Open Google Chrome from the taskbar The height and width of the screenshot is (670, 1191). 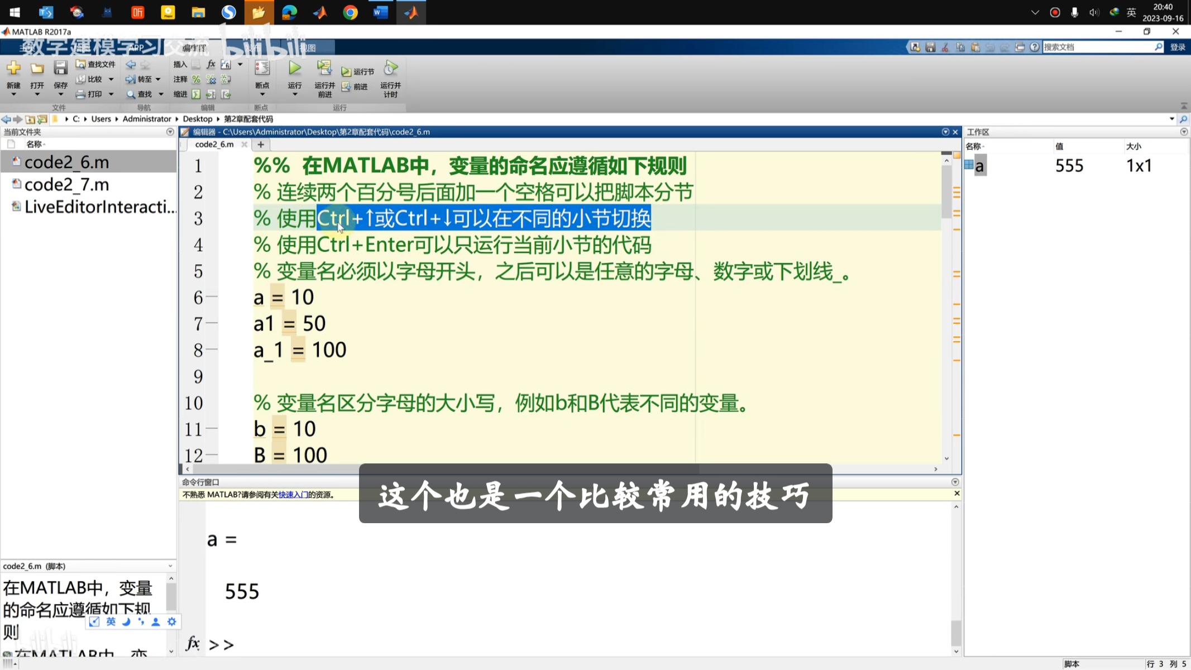pyautogui.click(x=350, y=12)
